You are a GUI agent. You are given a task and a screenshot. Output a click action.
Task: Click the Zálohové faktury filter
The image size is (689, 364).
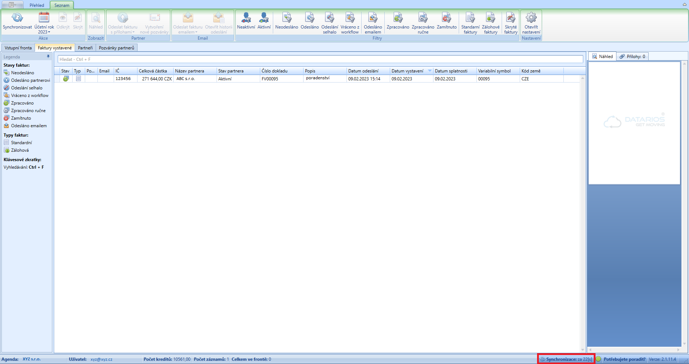click(490, 18)
